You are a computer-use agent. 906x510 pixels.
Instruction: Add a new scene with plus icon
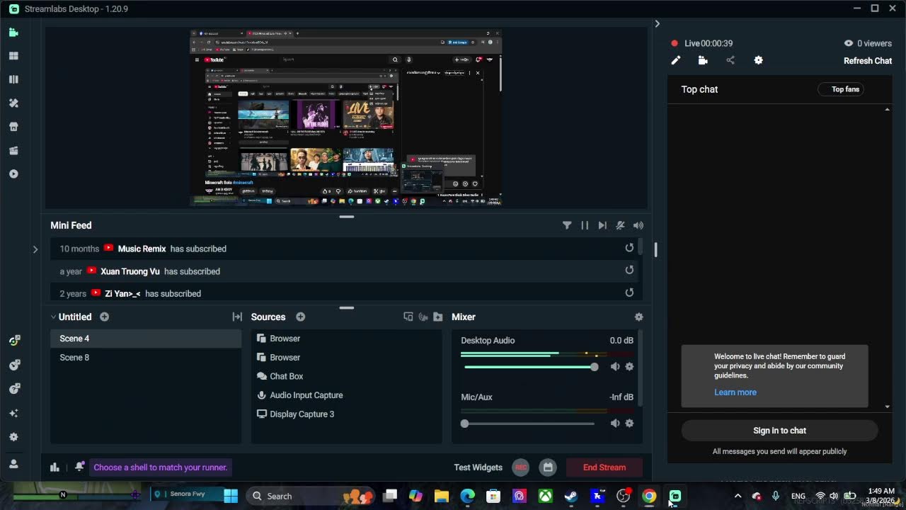pyautogui.click(x=105, y=317)
